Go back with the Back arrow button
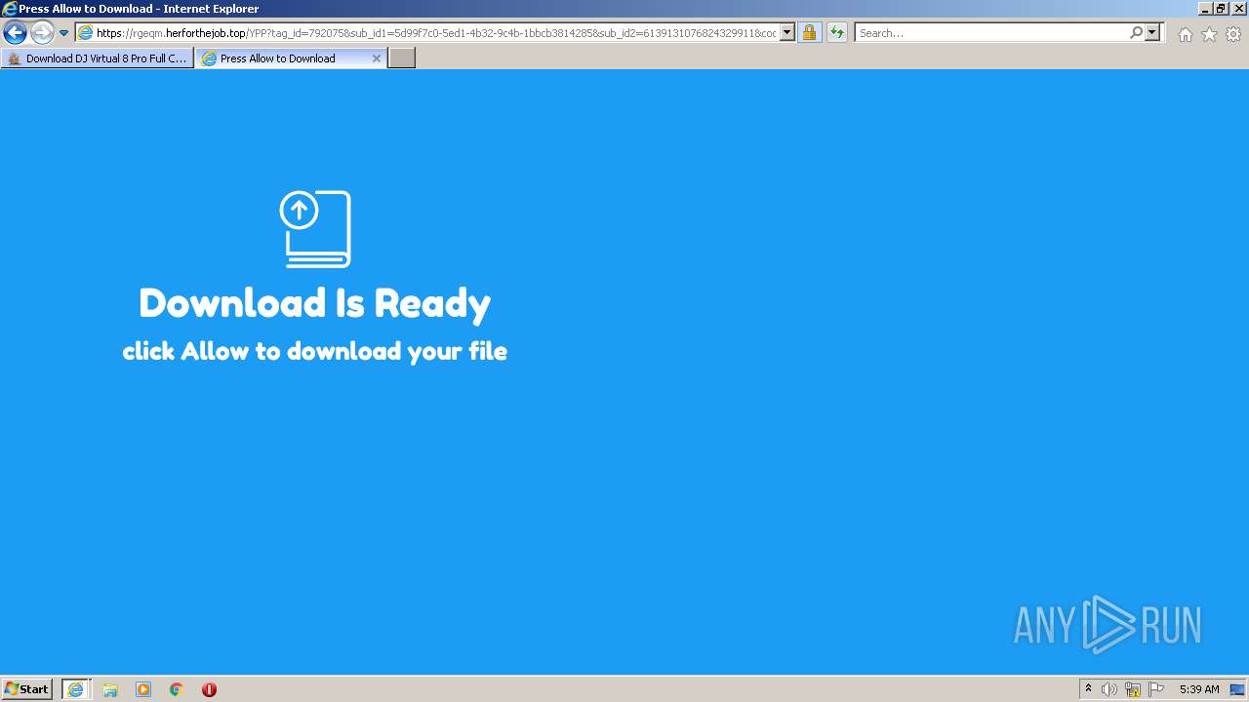 tap(15, 33)
